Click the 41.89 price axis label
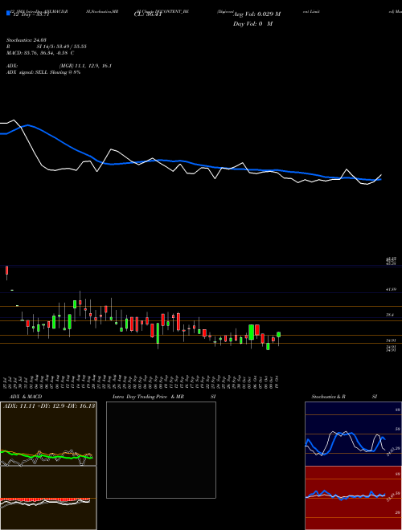The image size is (402, 530). (x=391, y=290)
